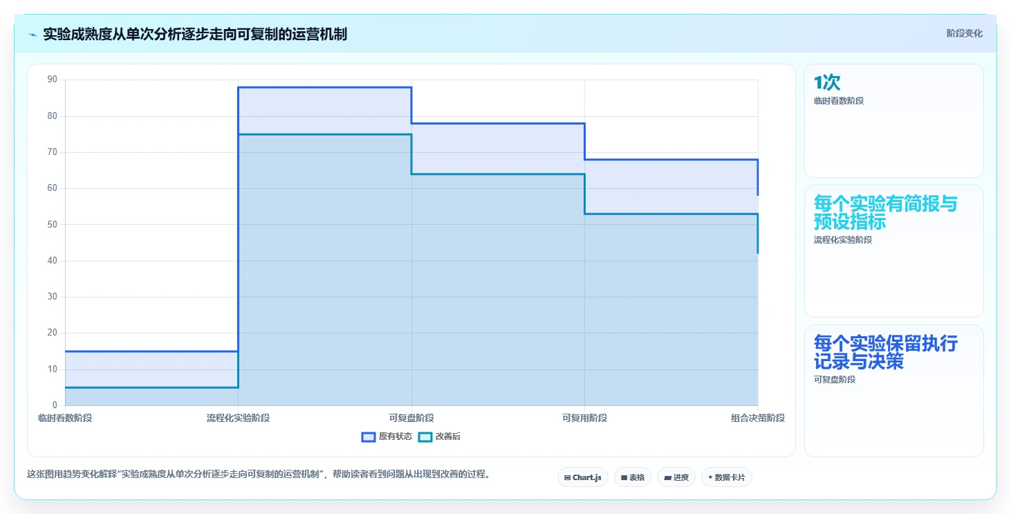Click the 可复盘阶段 caption in the card
This screenshot has width=1011, height=514.
(835, 380)
